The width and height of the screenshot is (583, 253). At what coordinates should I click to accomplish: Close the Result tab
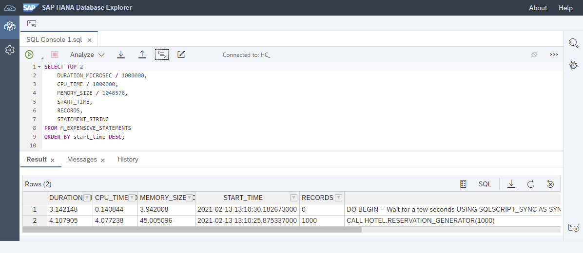tap(53, 160)
